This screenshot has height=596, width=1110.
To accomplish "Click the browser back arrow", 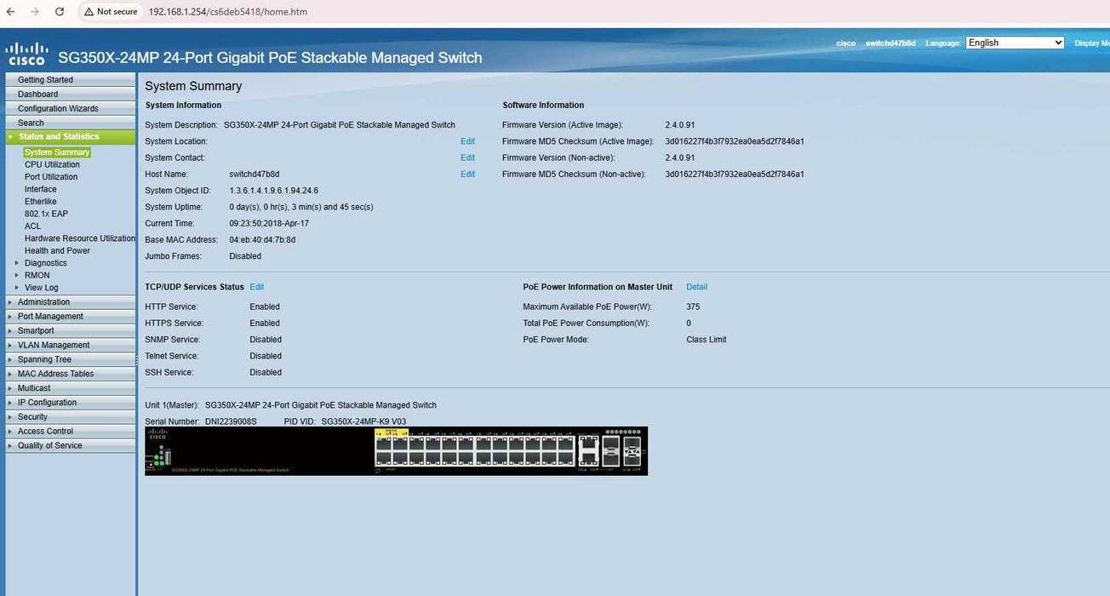I will tap(10, 12).
